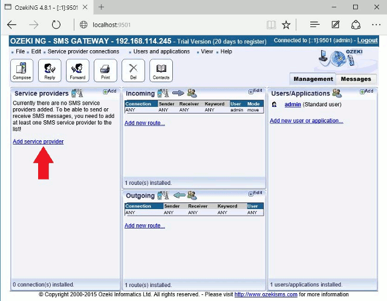Switch to the Messages tab

pos(356,79)
